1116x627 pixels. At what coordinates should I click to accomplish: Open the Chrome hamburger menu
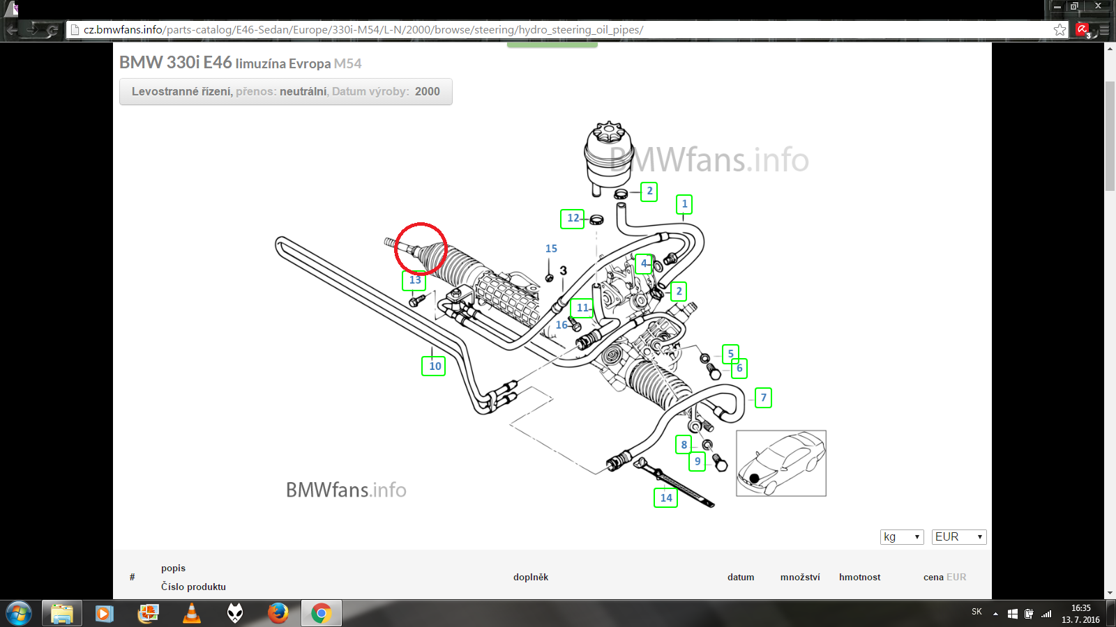click(x=1104, y=29)
